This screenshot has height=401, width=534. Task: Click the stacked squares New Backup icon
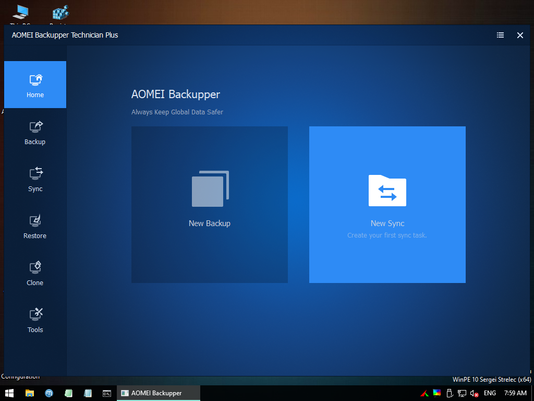211,188
